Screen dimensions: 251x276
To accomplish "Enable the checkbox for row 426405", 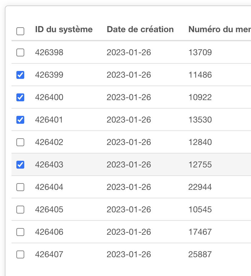I will [x=20, y=210].
